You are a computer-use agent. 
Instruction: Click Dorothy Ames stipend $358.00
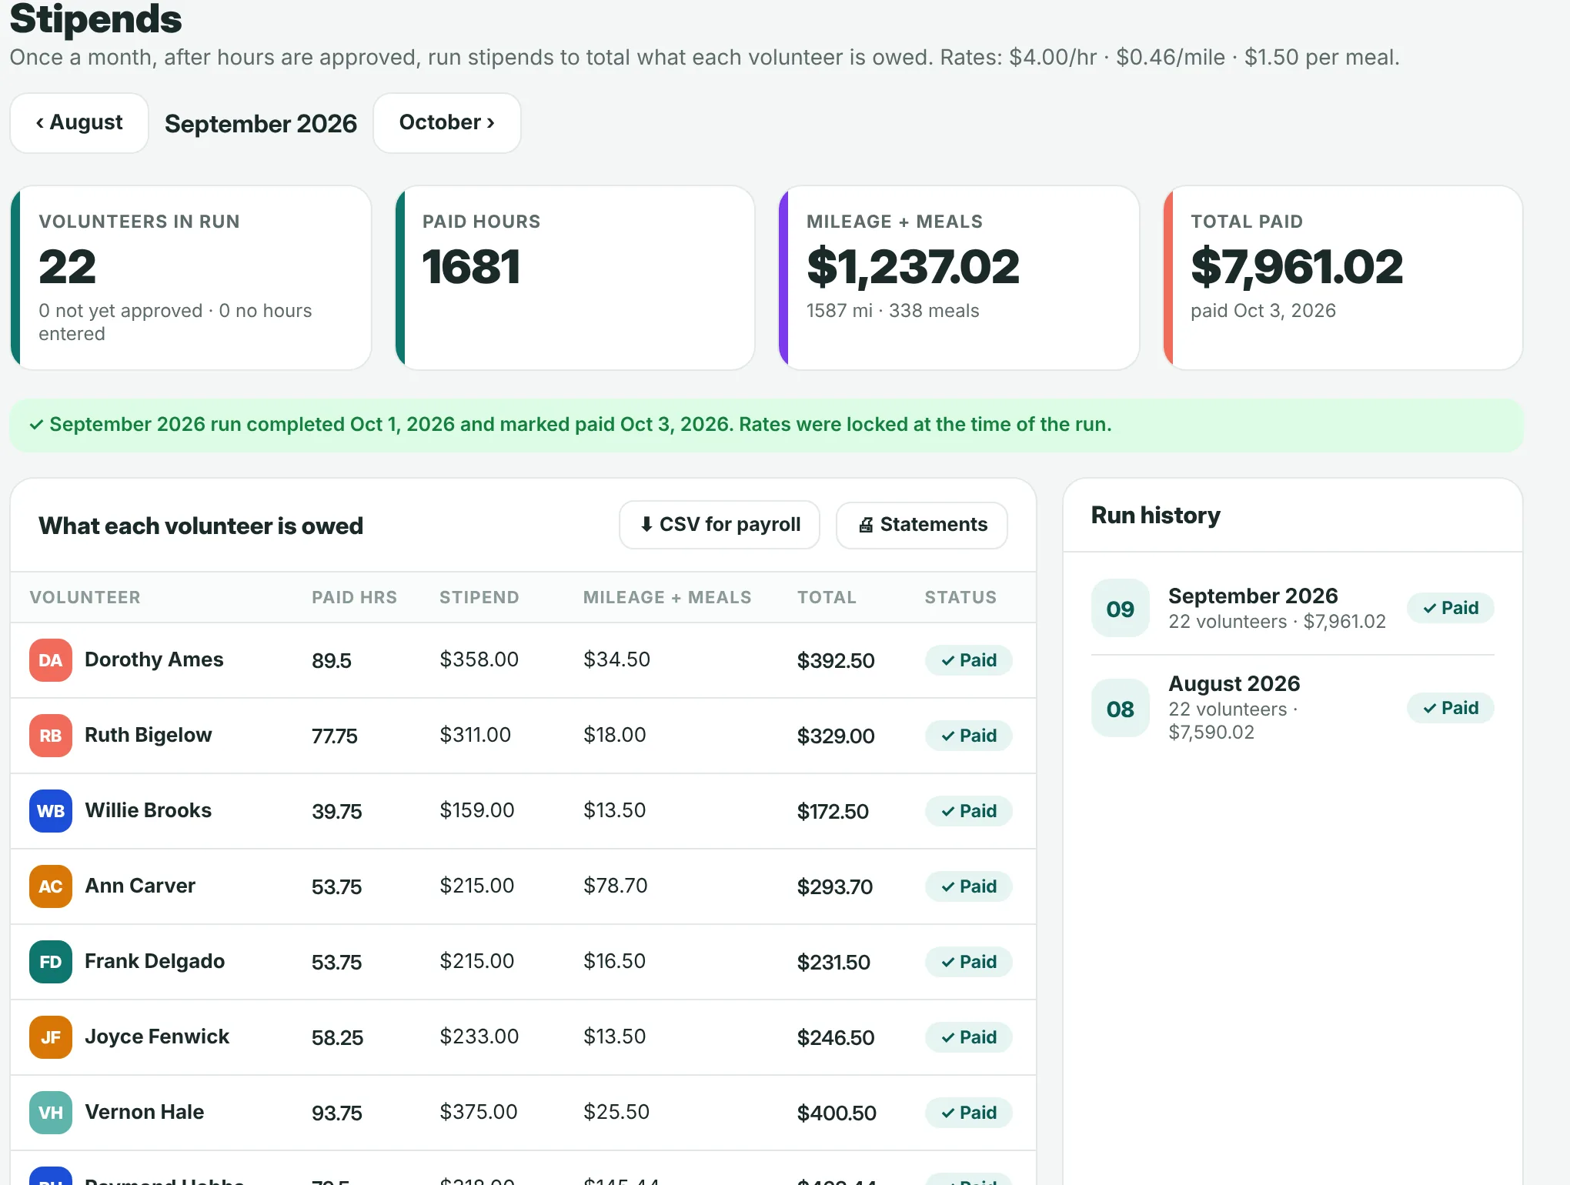click(479, 659)
